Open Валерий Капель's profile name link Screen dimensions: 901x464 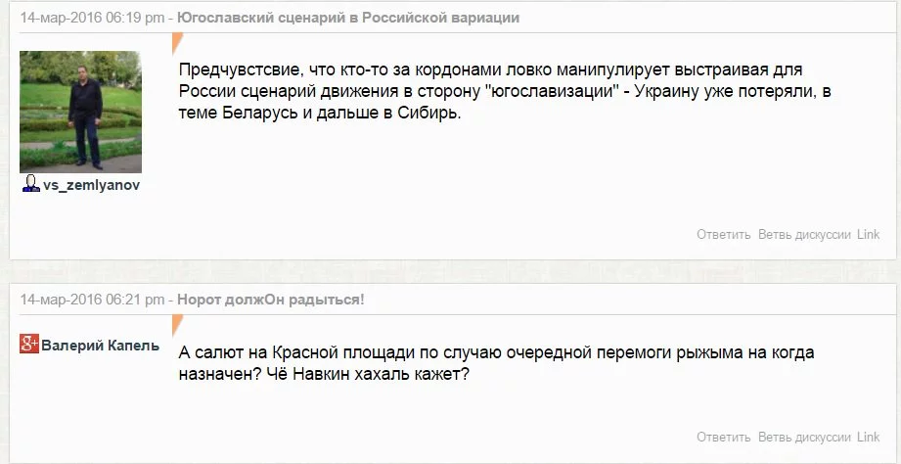pyautogui.click(x=100, y=345)
